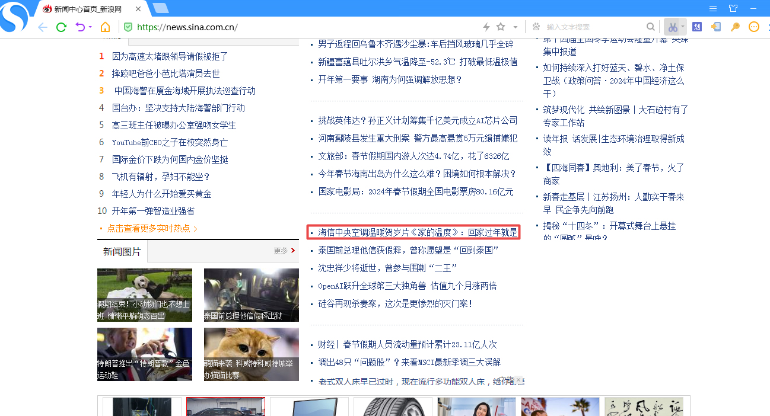This screenshot has height=416, width=770.
Task: Open the skin shirt icon in title bar
Action: click(x=733, y=8)
